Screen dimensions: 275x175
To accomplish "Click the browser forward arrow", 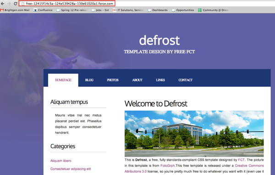I will tap(9, 4).
